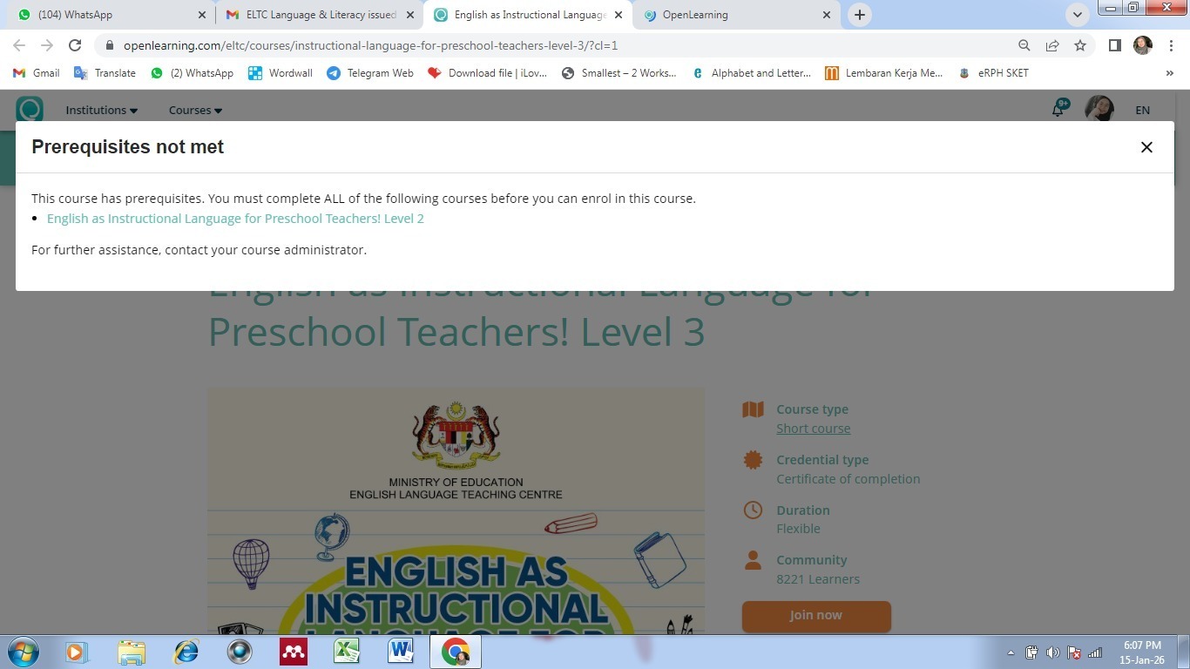
Task: Open Microsoft Excel from taskbar
Action: (347, 652)
